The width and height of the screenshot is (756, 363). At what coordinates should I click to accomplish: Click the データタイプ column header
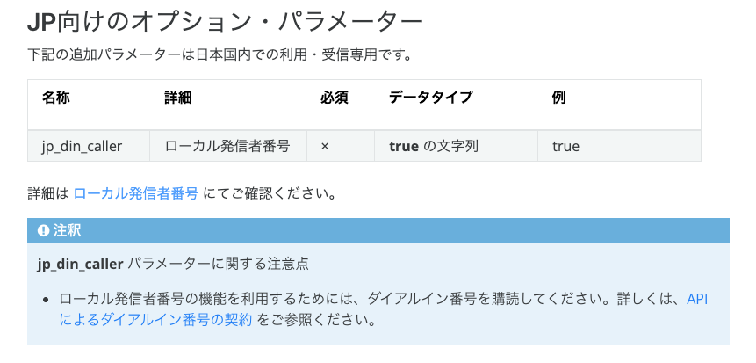click(x=430, y=98)
